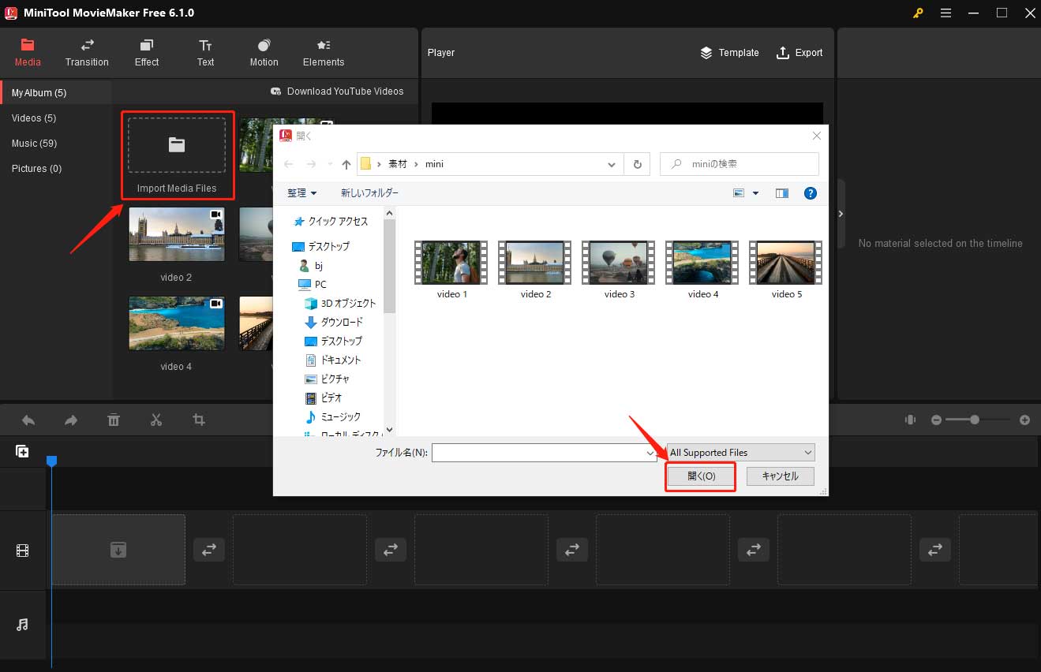This screenshot has width=1041, height=672.
Task: Select video 1 file in dialog
Action: coord(452,271)
